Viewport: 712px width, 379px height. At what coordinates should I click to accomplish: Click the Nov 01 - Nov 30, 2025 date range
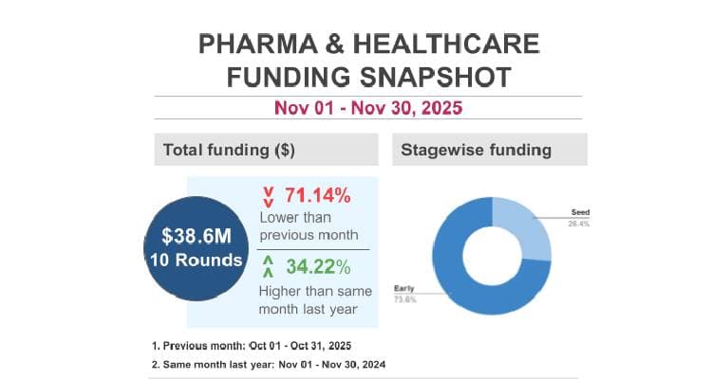coord(367,107)
